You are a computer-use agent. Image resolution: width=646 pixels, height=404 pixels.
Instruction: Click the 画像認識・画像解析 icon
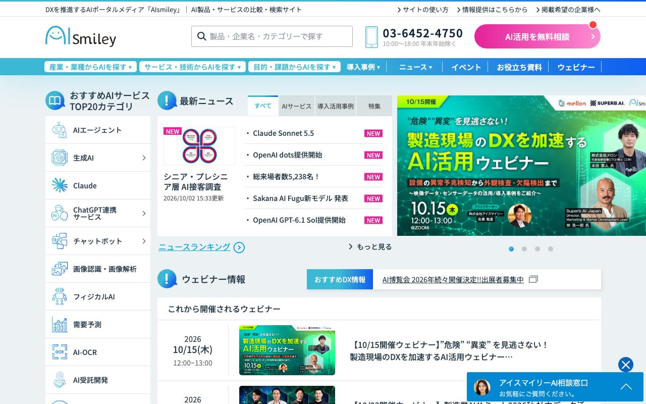click(60, 269)
